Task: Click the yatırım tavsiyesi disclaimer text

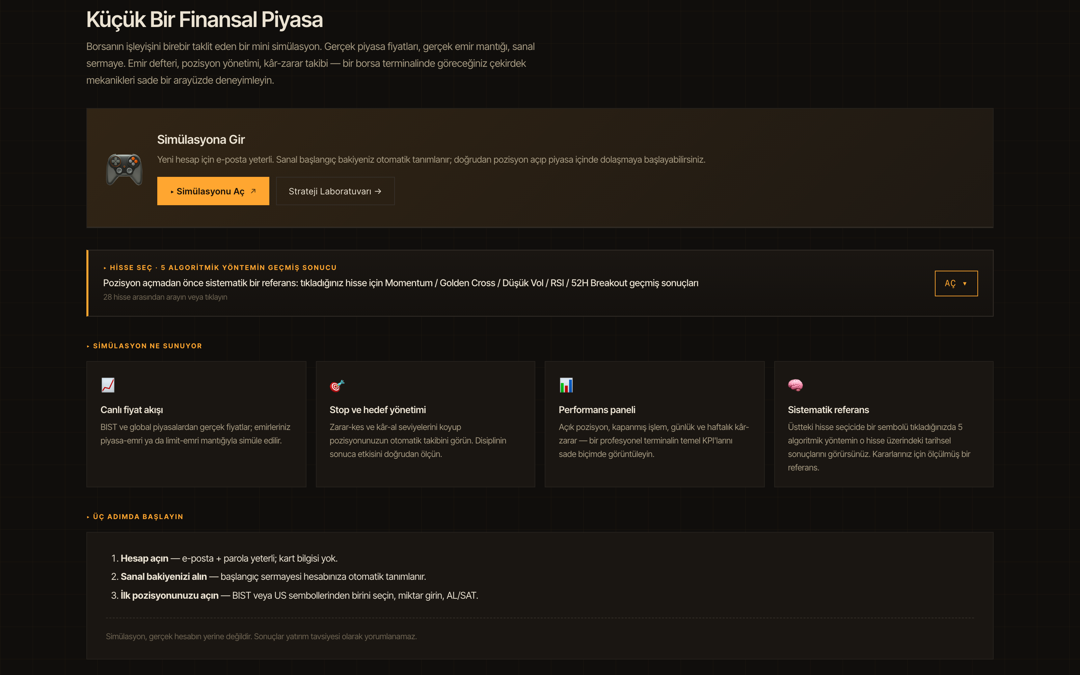Action: coord(261,637)
